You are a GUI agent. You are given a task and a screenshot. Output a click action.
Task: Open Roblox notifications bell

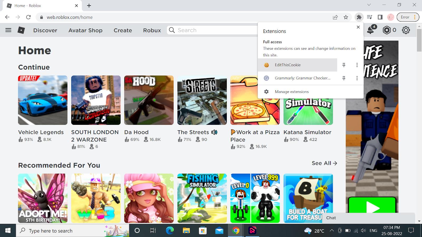tap(370, 30)
